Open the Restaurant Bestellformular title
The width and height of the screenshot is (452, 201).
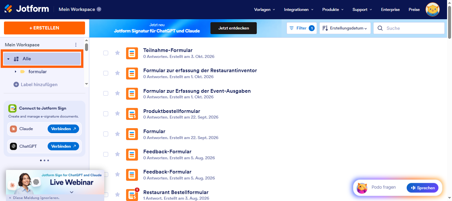point(176,192)
